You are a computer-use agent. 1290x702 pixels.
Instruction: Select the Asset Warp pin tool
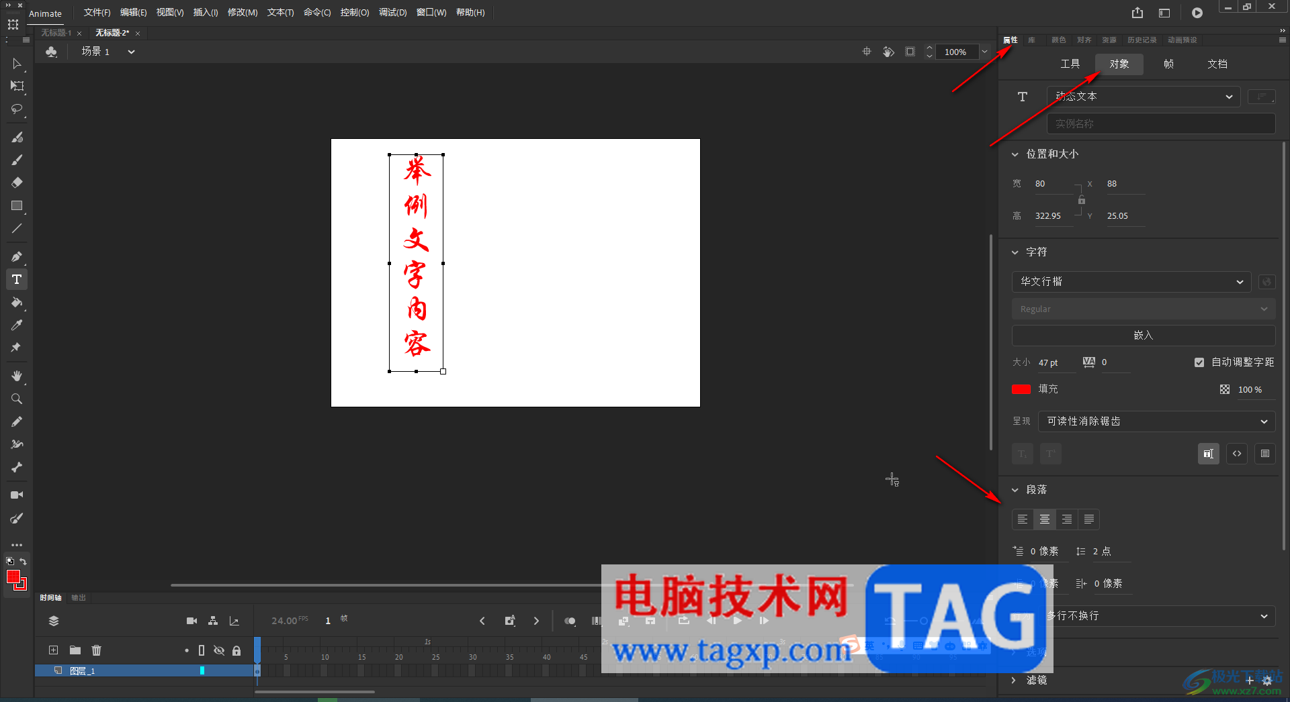(17, 348)
